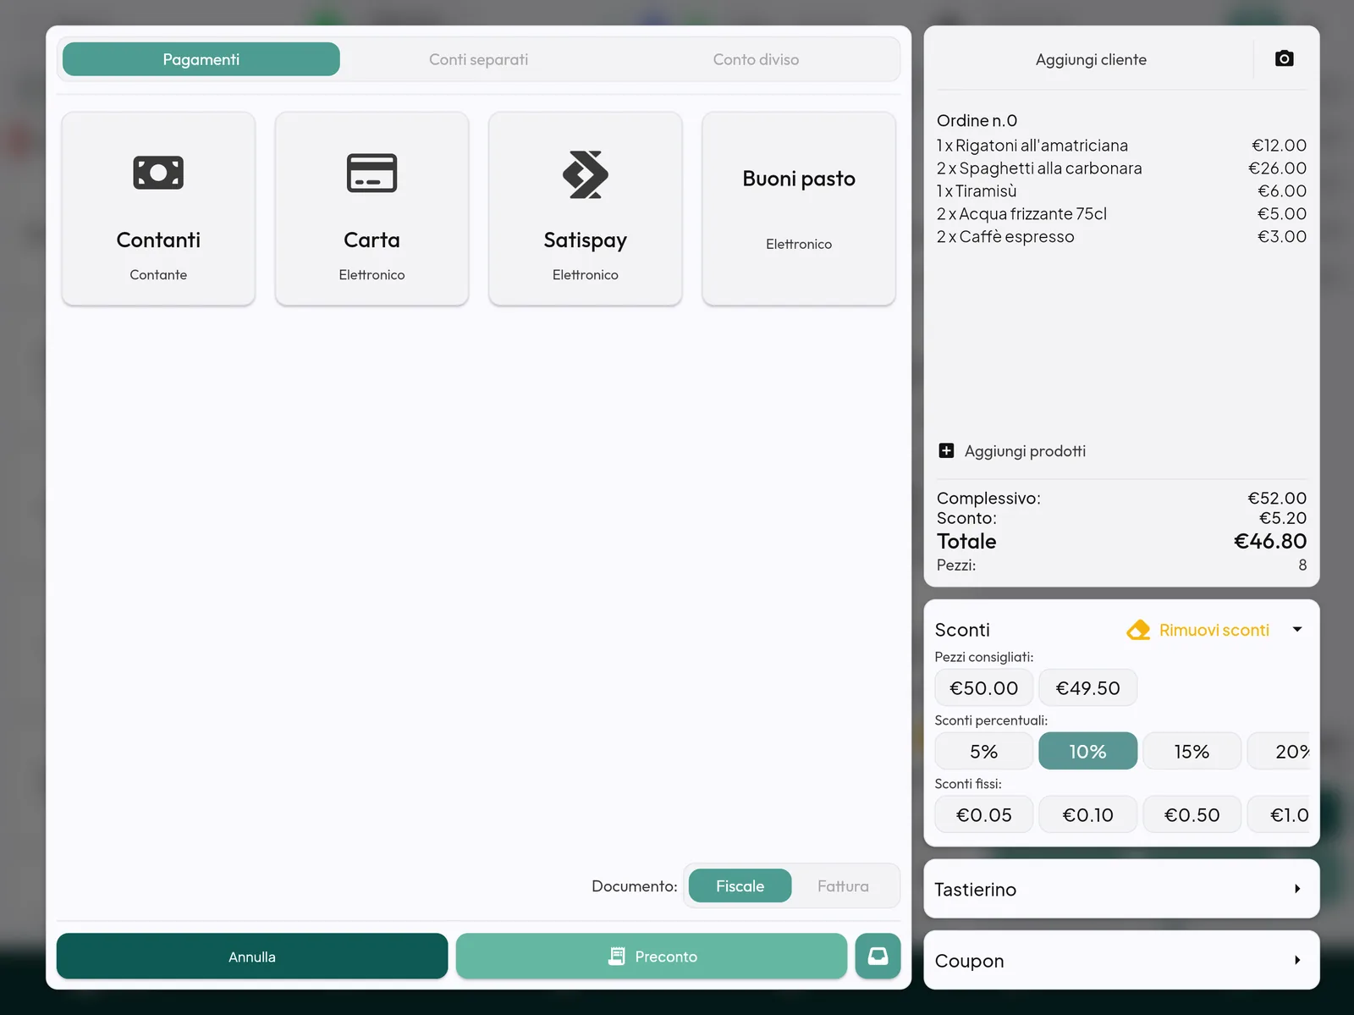1354x1015 pixels.
Task: Select Buoni pasto payment method
Action: [799, 208]
